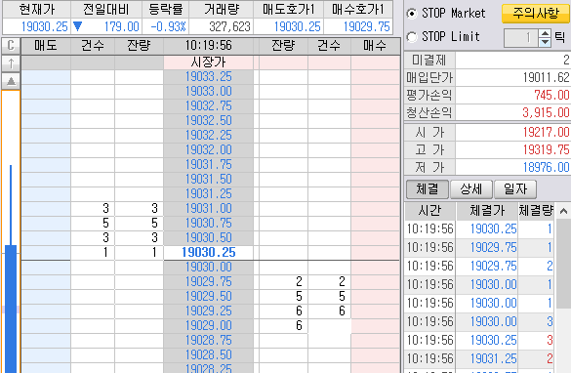This screenshot has width=571, height=373.
Task: Click the 평가손익 value 745.00
Action: click(x=551, y=95)
